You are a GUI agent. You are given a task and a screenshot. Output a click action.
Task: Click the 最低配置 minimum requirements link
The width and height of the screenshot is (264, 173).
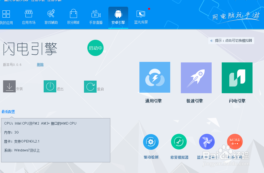click(8, 112)
